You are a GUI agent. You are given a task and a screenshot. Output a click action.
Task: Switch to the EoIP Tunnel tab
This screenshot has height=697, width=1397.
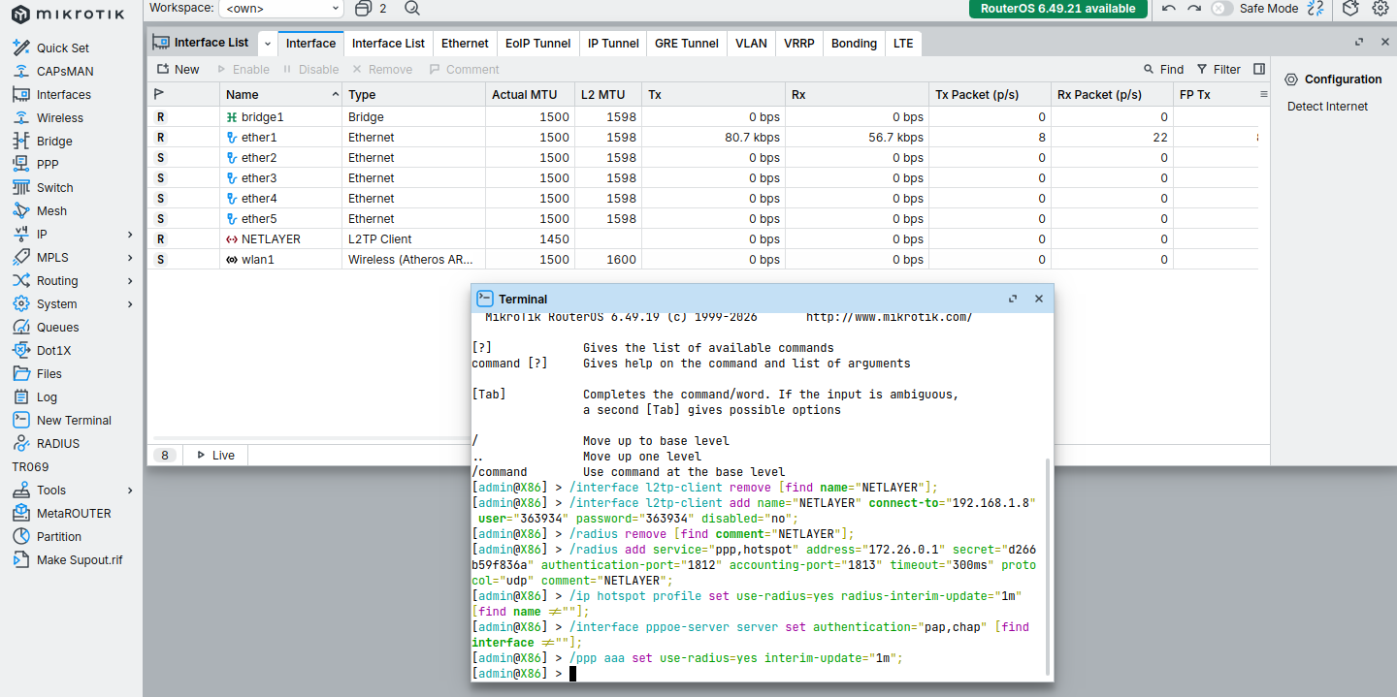coord(537,44)
